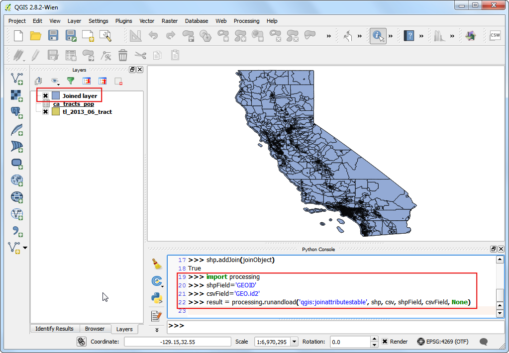Viewport: 509px width, 353px height.
Task: Click the Undo arrow in the toolbar
Action: click(x=153, y=35)
